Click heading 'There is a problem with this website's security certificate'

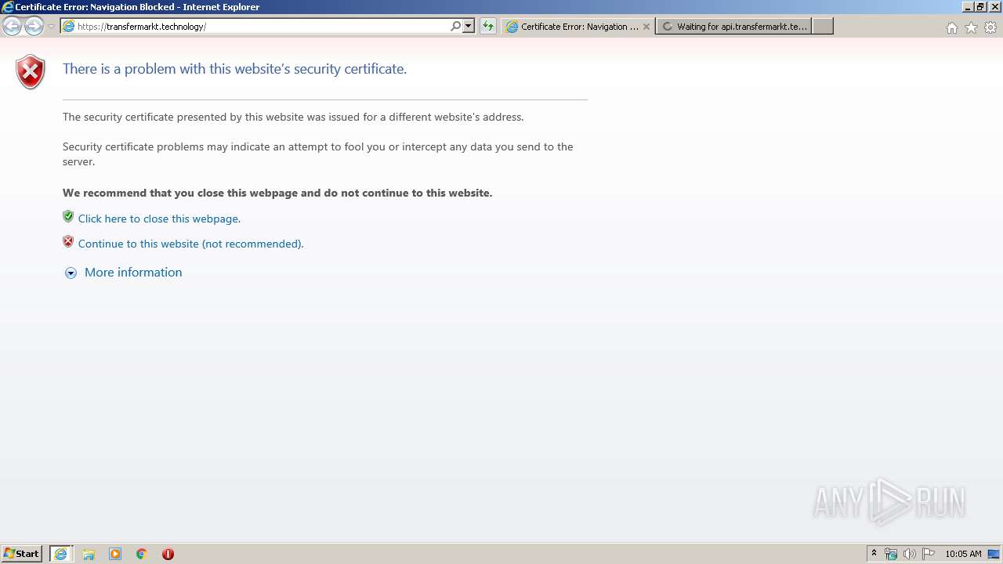[x=234, y=69]
